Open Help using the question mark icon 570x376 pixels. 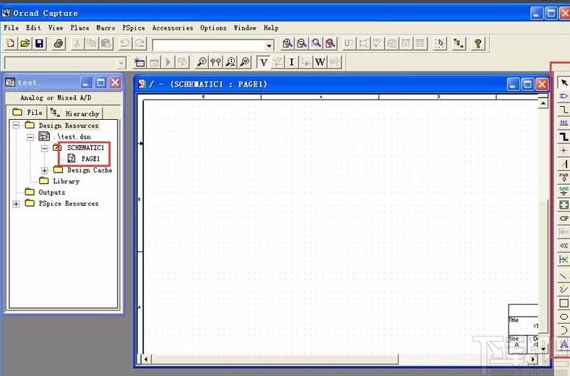478,43
